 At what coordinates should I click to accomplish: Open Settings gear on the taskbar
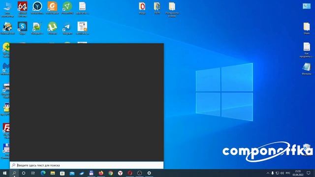click(149, 173)
